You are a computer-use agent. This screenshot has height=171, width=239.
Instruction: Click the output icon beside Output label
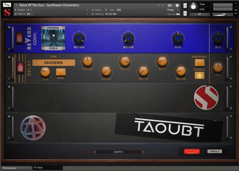tap(15, 10)
